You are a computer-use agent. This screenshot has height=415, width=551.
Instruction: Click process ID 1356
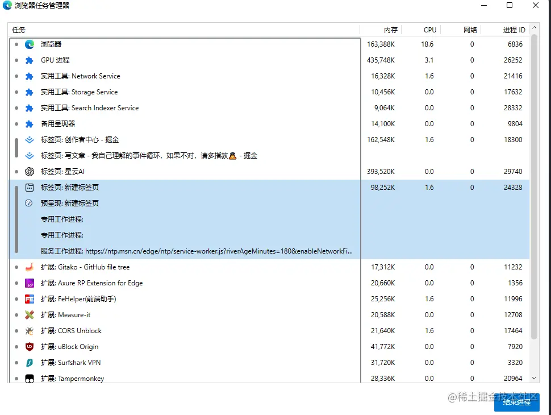tap(515, 283)
